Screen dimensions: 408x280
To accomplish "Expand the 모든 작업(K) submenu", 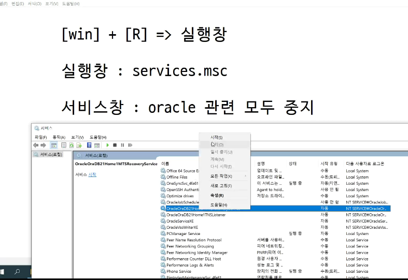I will click(x=224, y=176).
